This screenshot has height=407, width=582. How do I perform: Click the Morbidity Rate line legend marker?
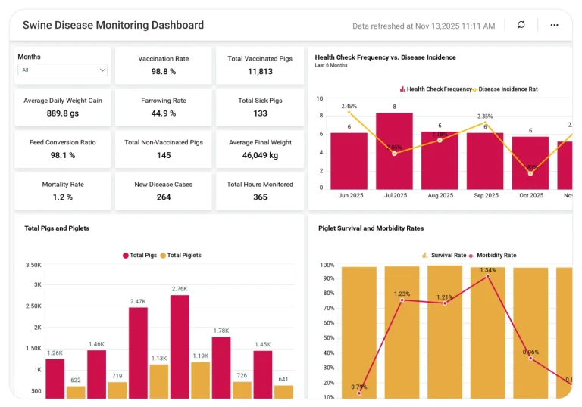471,256
